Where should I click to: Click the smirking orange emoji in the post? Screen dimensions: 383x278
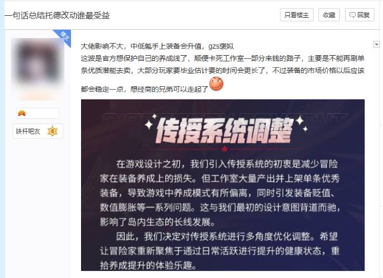point(216,84)
